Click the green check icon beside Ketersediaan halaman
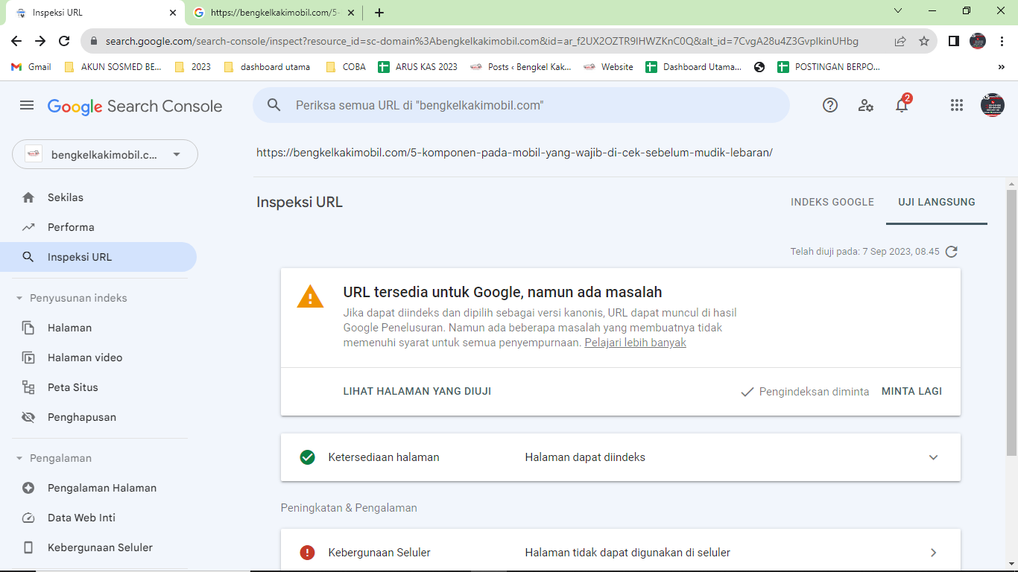1018x572 pixels. tap(307, 457)
